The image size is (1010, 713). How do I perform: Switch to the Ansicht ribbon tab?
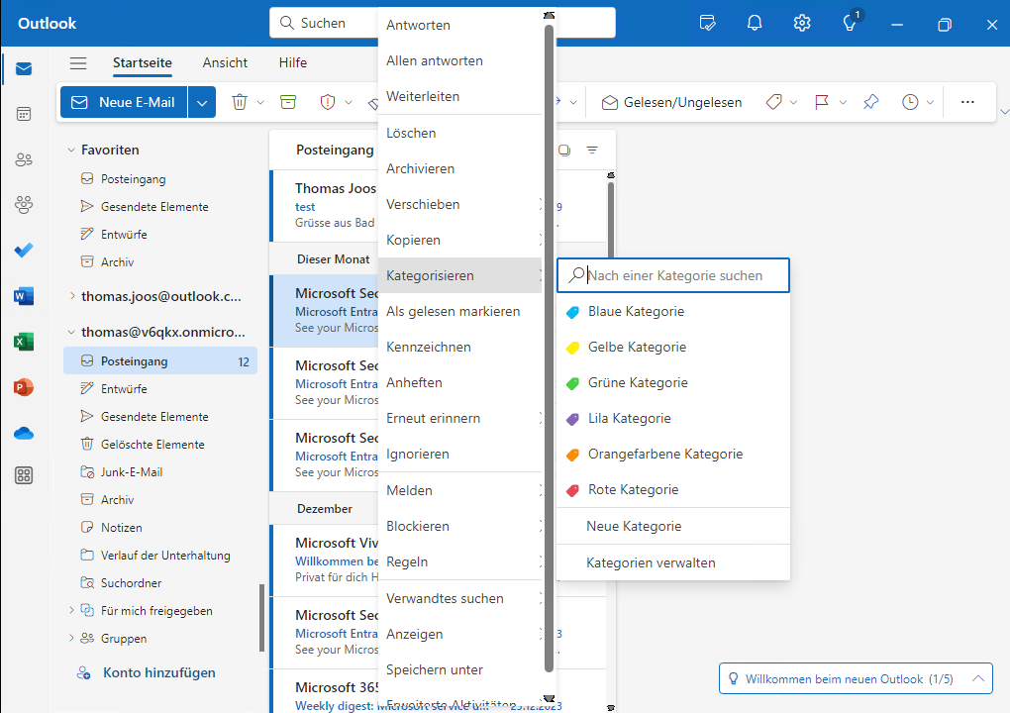click(x=225, y=61)
